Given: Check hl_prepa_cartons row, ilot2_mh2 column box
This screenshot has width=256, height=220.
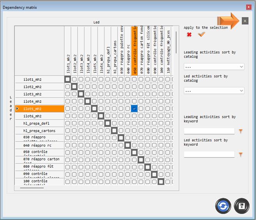Looking at the screenshot, I should 74,131.
